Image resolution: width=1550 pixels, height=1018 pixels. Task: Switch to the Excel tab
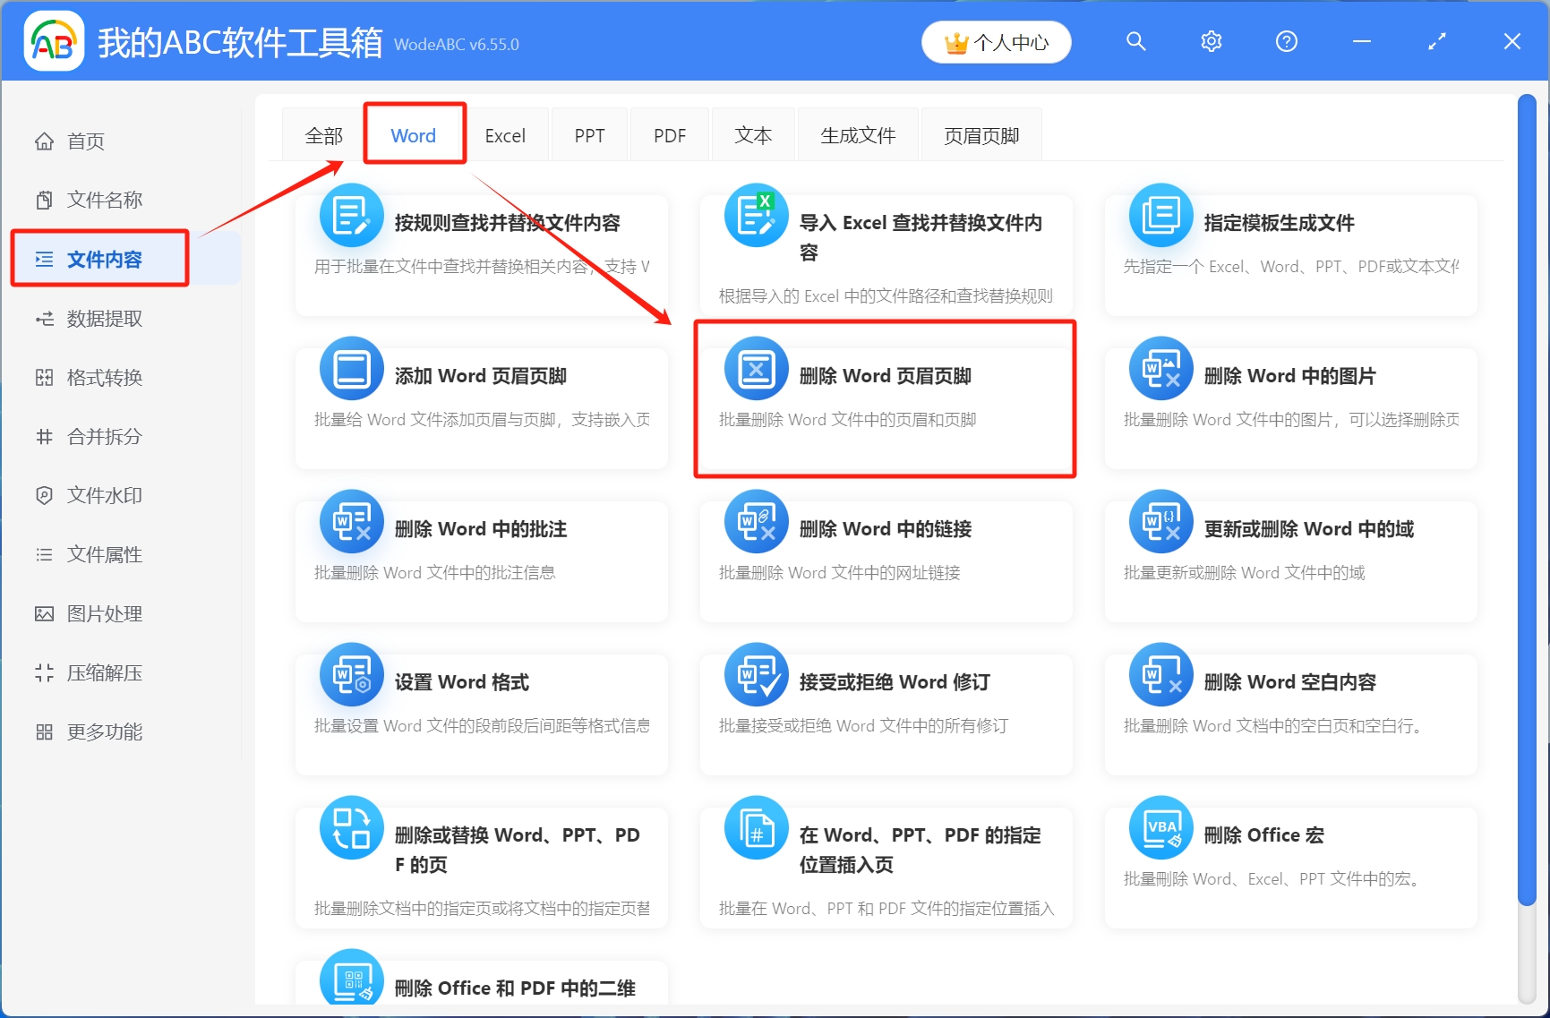tap(505, 134)
